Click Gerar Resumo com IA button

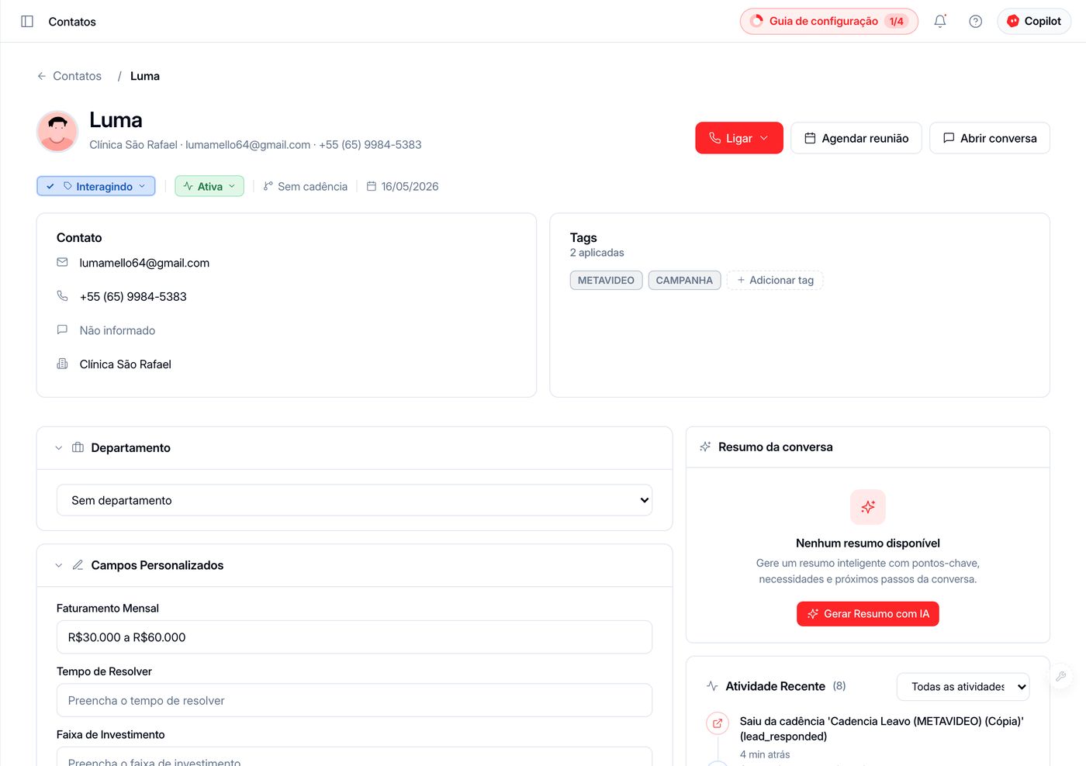tap(868, 614)
